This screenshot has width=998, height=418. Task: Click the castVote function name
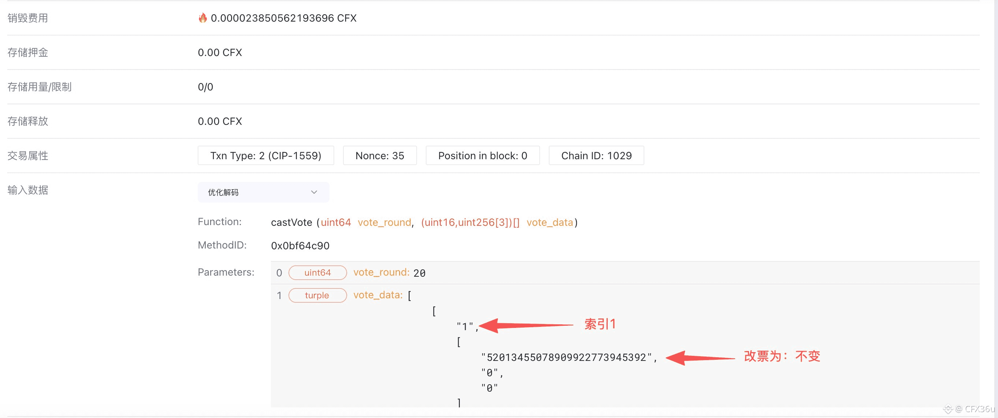pyautogui.click(x=291, y=223)
